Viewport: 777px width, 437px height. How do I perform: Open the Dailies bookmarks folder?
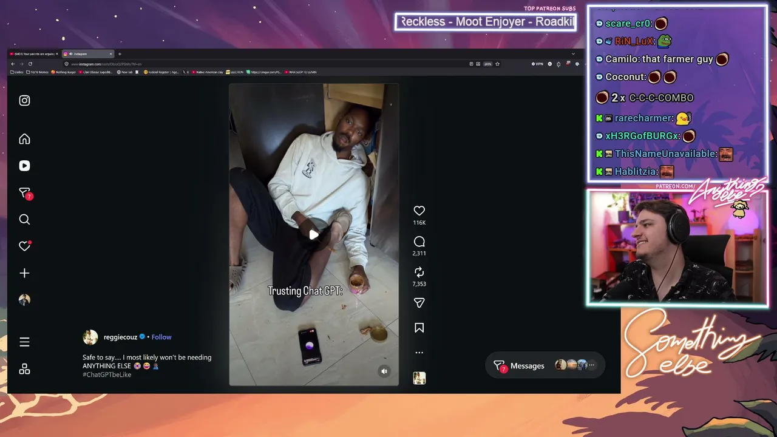pos(17,72)
